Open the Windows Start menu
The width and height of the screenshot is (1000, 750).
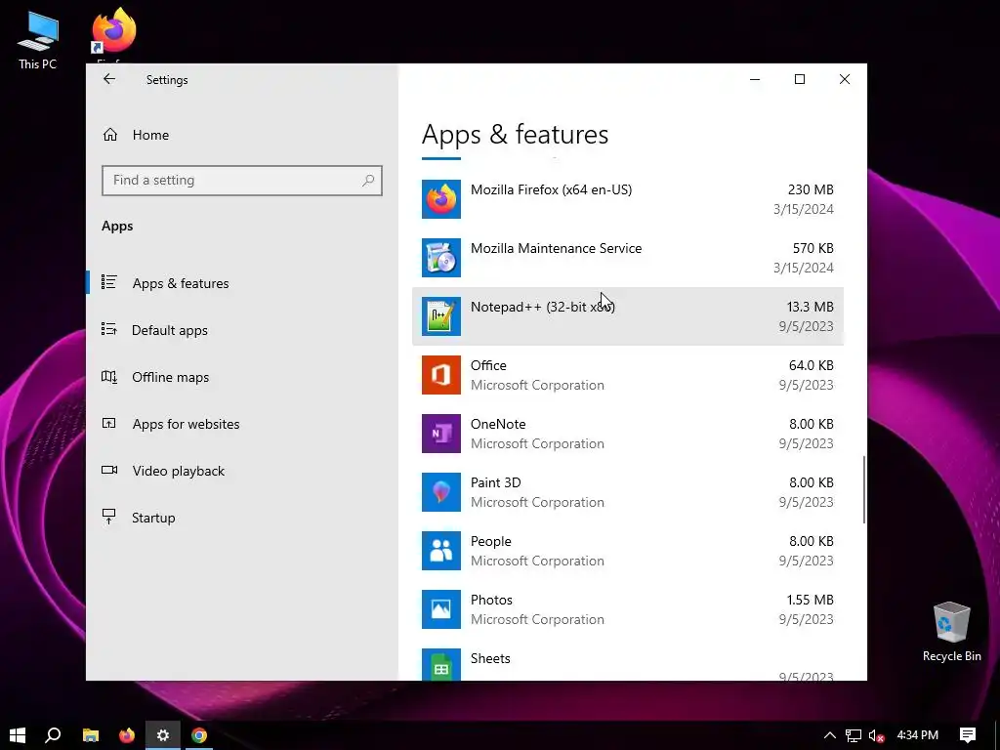pos(18,735)
